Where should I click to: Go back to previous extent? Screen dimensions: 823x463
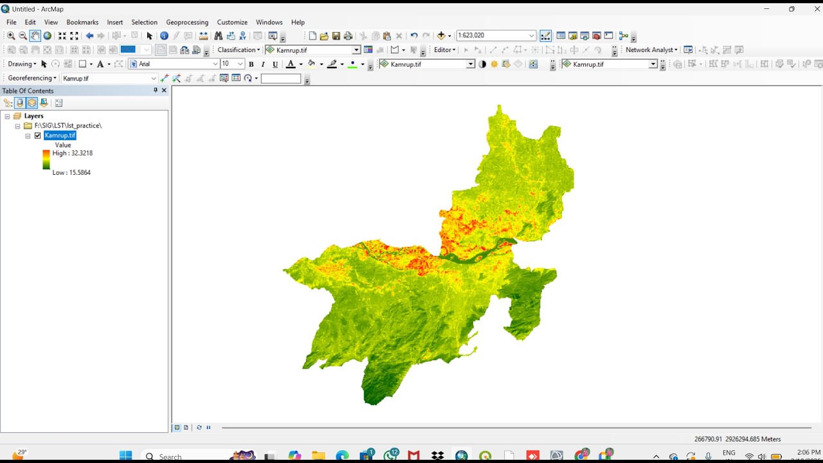(x=89, y=36)
